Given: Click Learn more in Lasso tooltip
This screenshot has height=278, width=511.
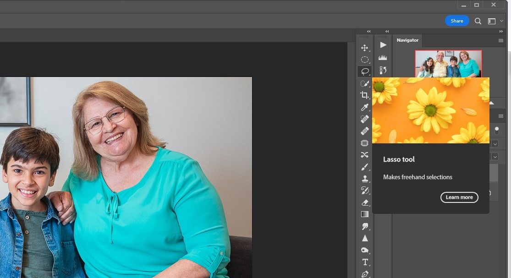Looking at the screenshot, I should [459, 197].
